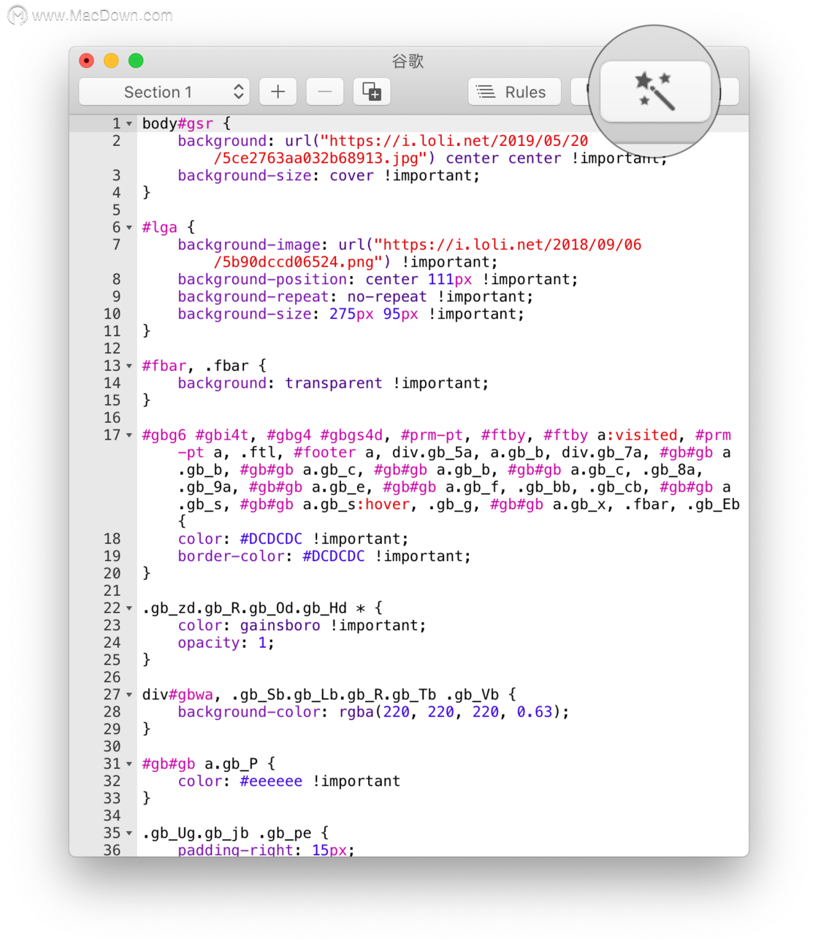Collapse the fold arrow at line 35
This screenshot has height=948, width=818.
129,833
